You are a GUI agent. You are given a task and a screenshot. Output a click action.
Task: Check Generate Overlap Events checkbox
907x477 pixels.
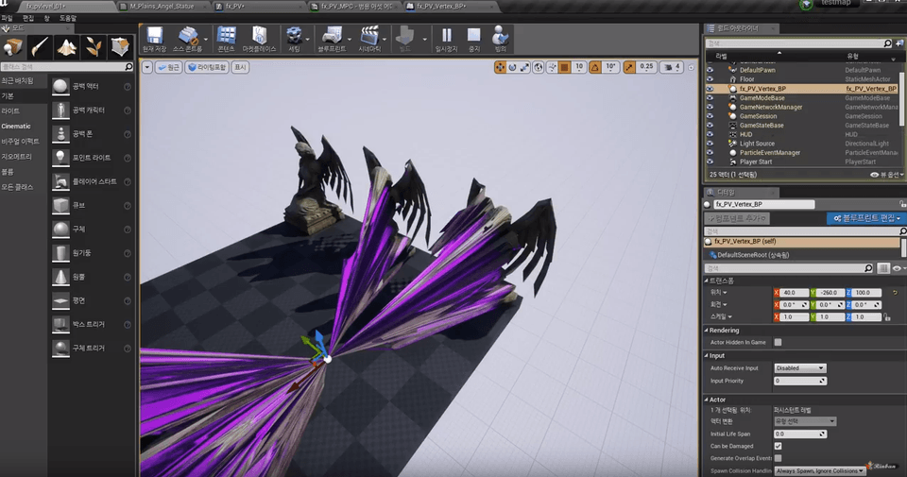pyautogui.click(x=778, y=458)
